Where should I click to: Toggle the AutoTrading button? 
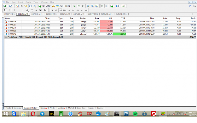pyautogui.click(x=63, y=6)
